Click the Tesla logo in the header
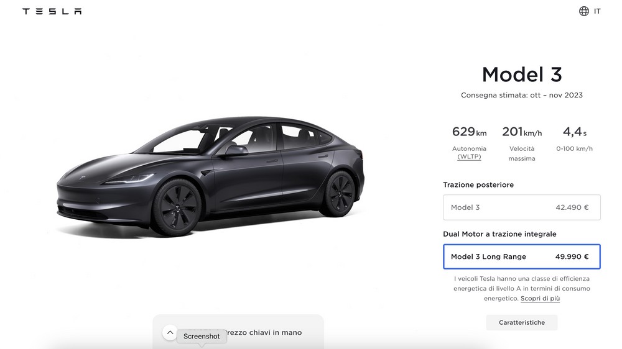The width and height of the screenshot is (622, 349). tap(52, 11)
